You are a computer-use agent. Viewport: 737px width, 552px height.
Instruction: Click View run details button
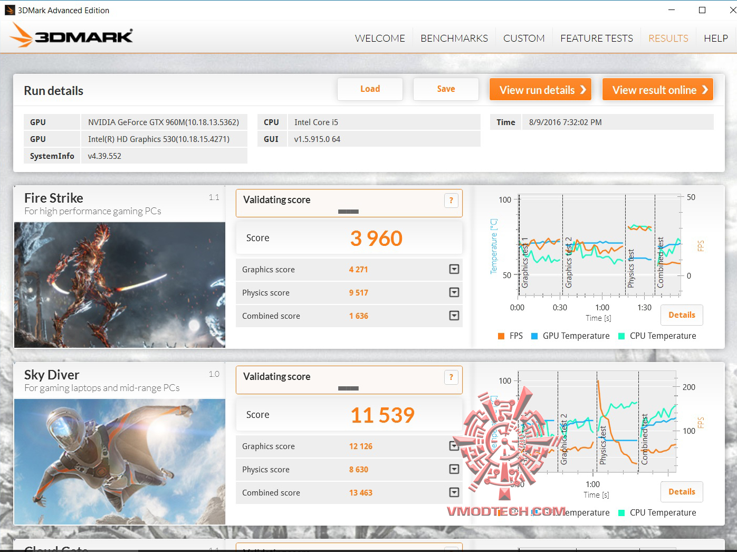(541, 90)
